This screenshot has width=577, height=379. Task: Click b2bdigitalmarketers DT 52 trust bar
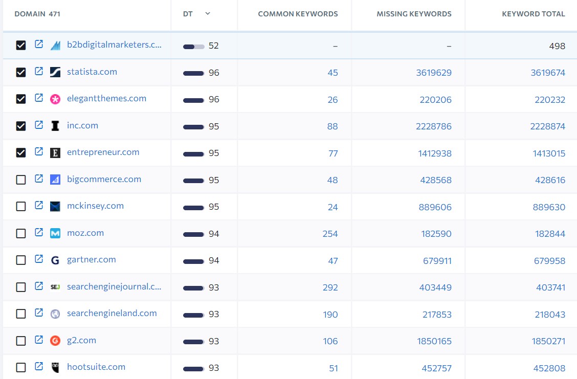[x=193, y=47]
